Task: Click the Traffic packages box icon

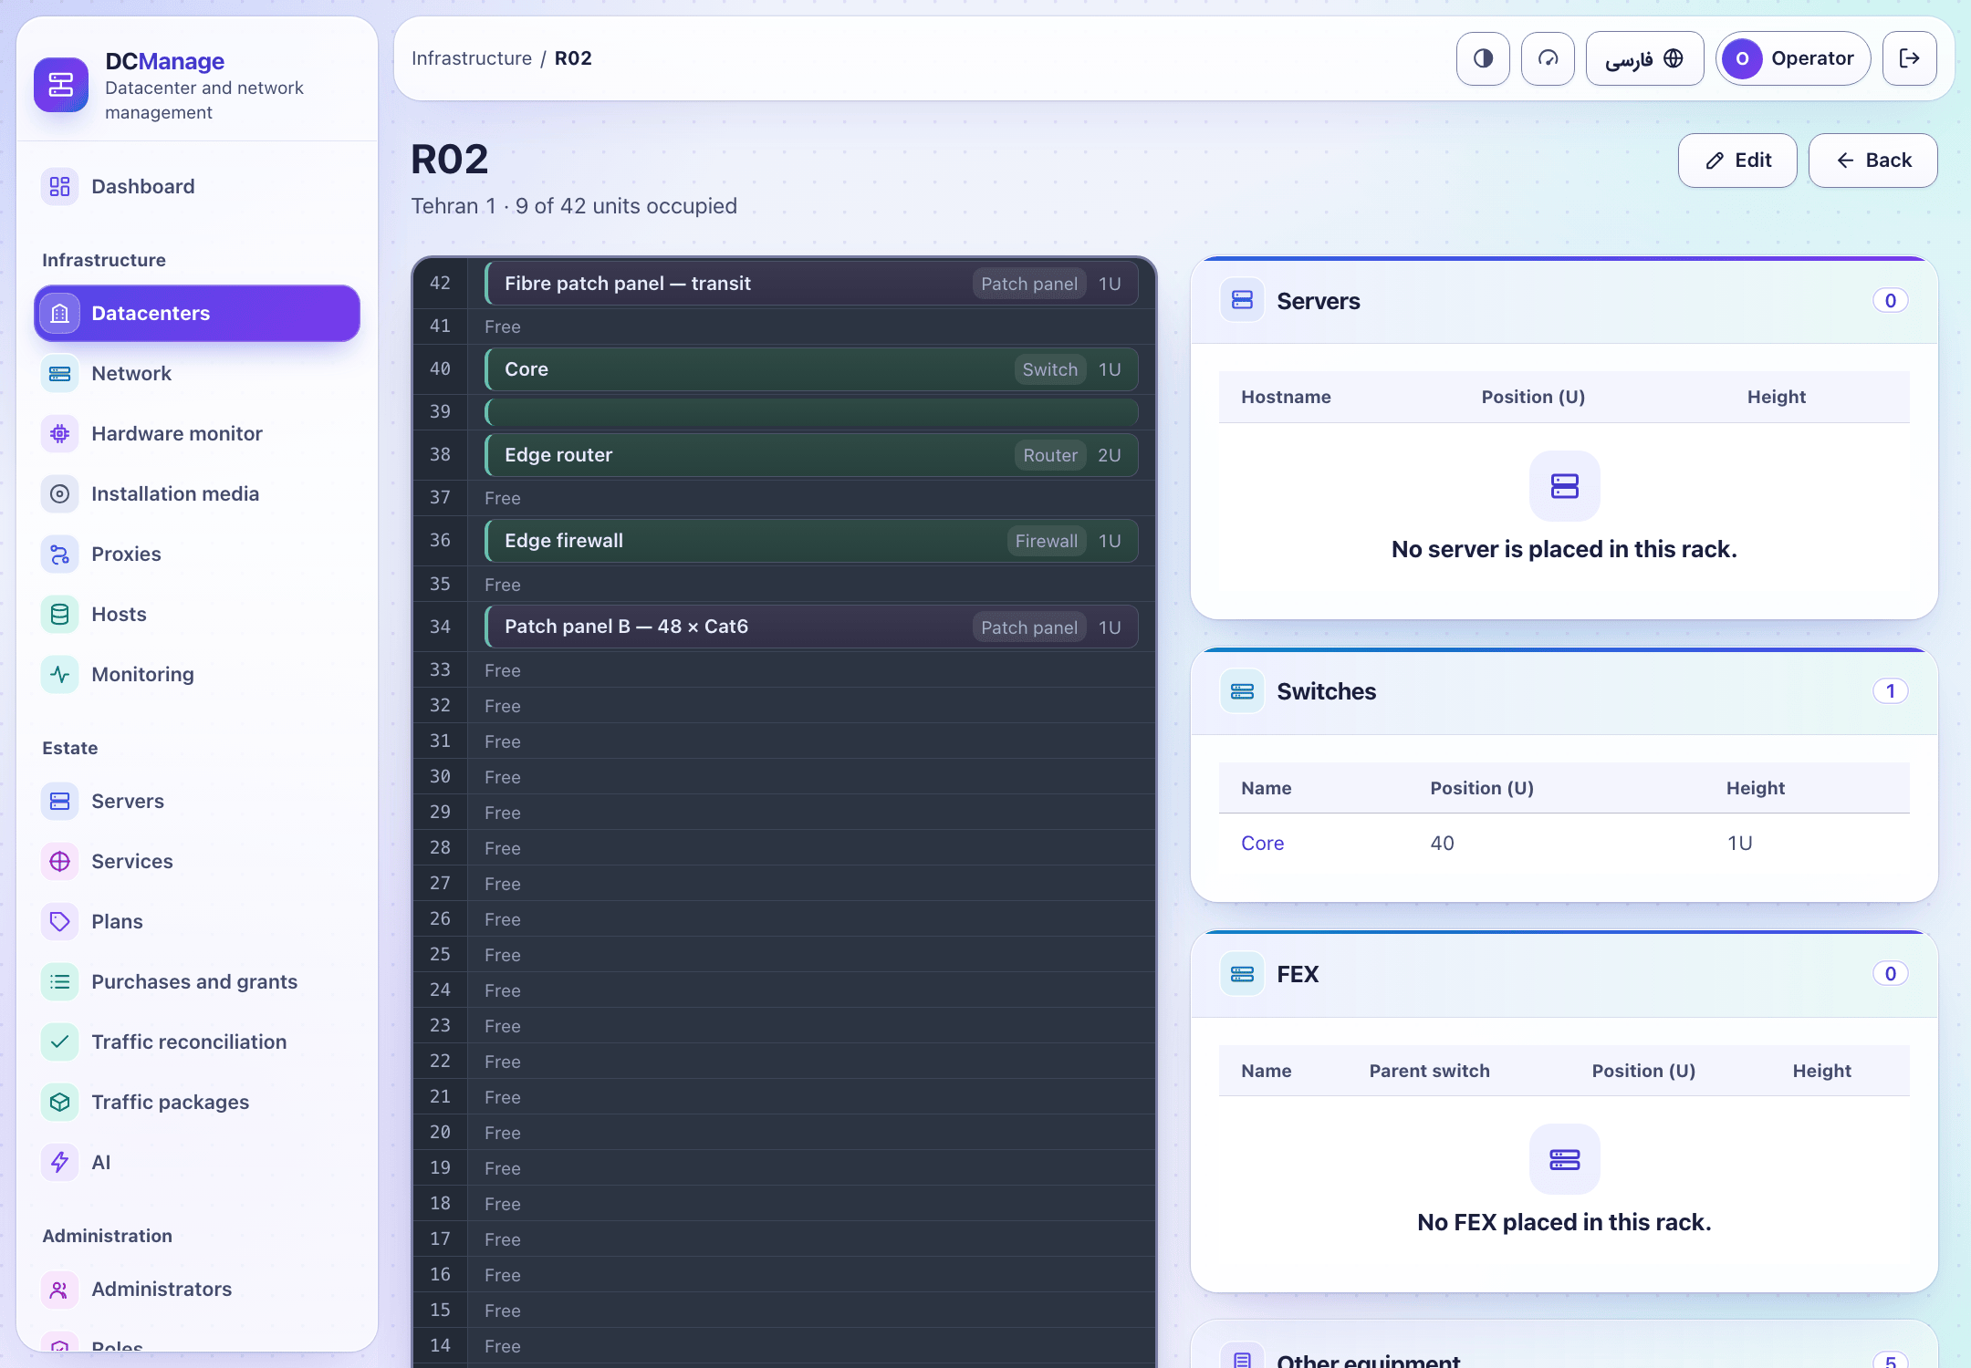Action: click(60, 1102)
